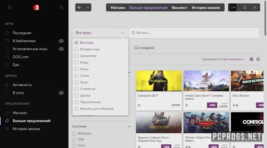This screenshot has width=267, height=148.
Task: Open the Вишлист tab
Action: coord(180,8)
